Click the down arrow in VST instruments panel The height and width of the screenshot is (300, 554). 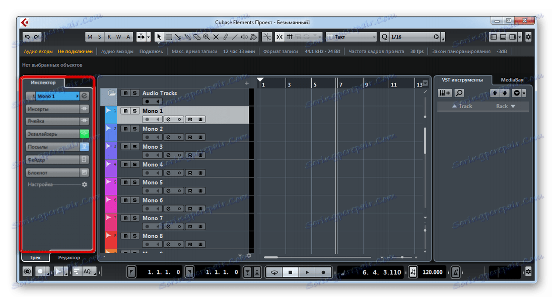click(x=505, y=93)
